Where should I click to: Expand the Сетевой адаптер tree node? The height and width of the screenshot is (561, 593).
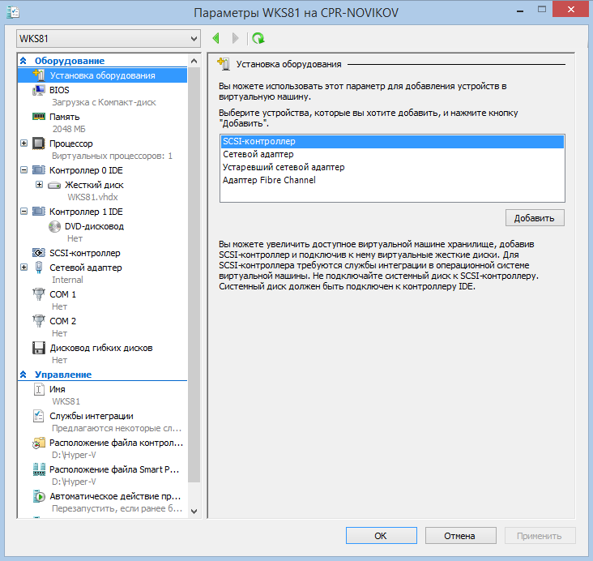click(23, 267)
